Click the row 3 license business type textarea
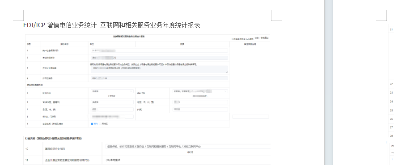Screen dimensions: 394x165 (x=159, y=70)
